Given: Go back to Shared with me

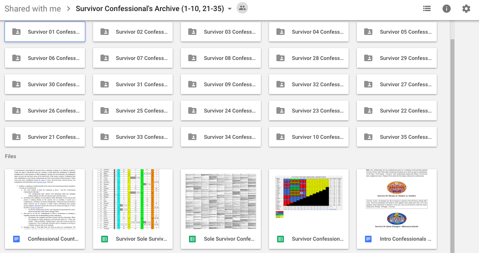Looking at the screenshot, I should click(x=33, y=9).
